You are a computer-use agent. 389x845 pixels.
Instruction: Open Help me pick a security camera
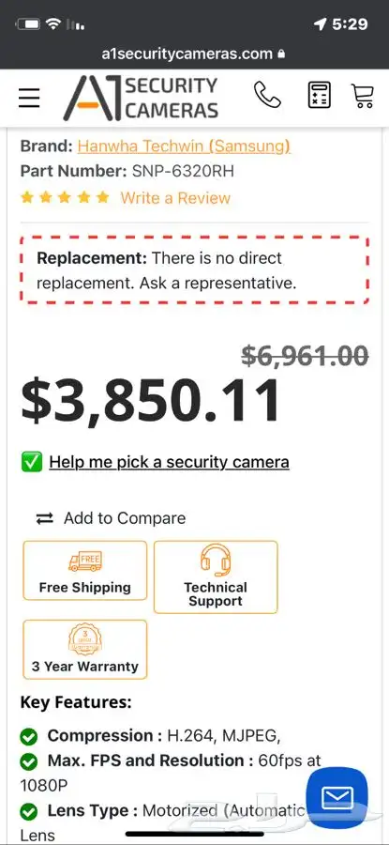click(169, 462)
